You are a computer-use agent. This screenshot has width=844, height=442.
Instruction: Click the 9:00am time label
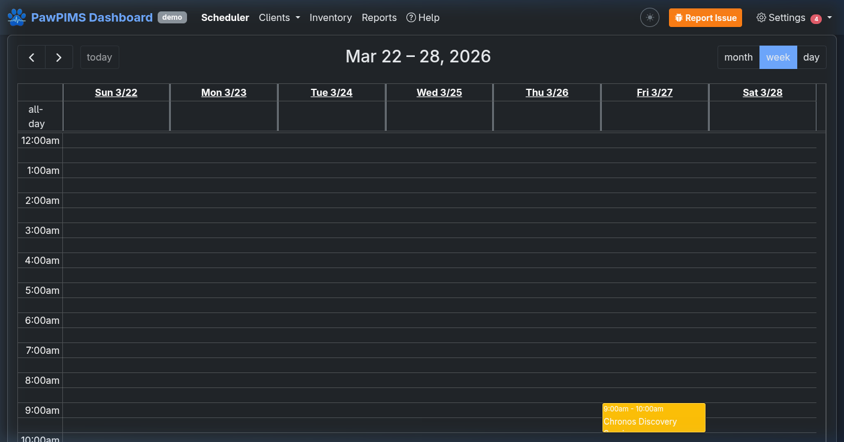tap(42, 410)
